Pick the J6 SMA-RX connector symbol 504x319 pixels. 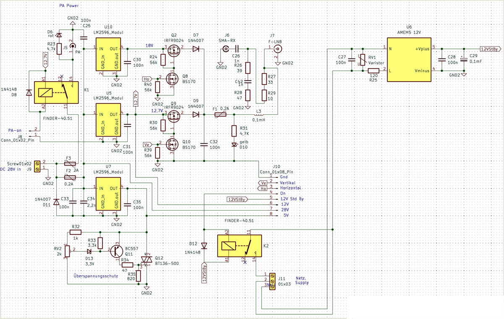[226, 49]
